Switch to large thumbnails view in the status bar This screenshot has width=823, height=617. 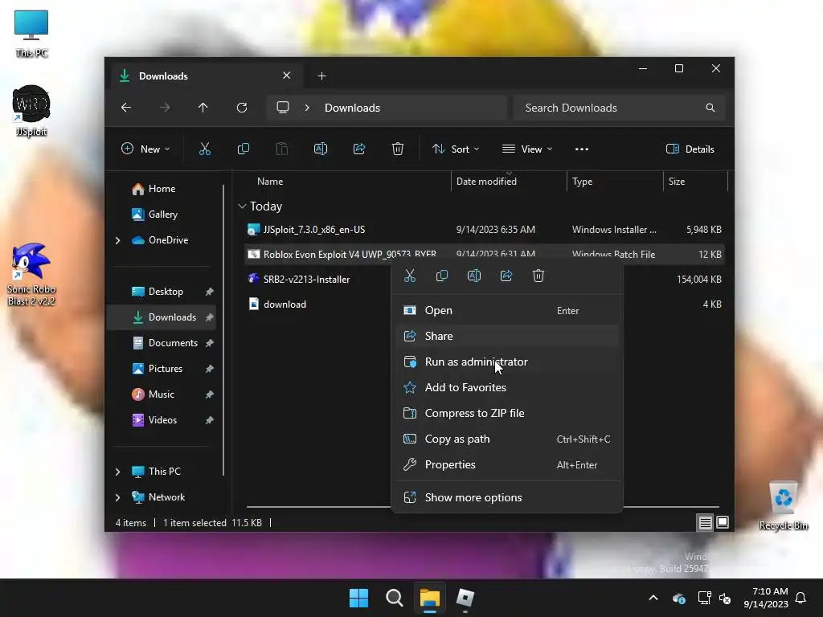point(723,522)
